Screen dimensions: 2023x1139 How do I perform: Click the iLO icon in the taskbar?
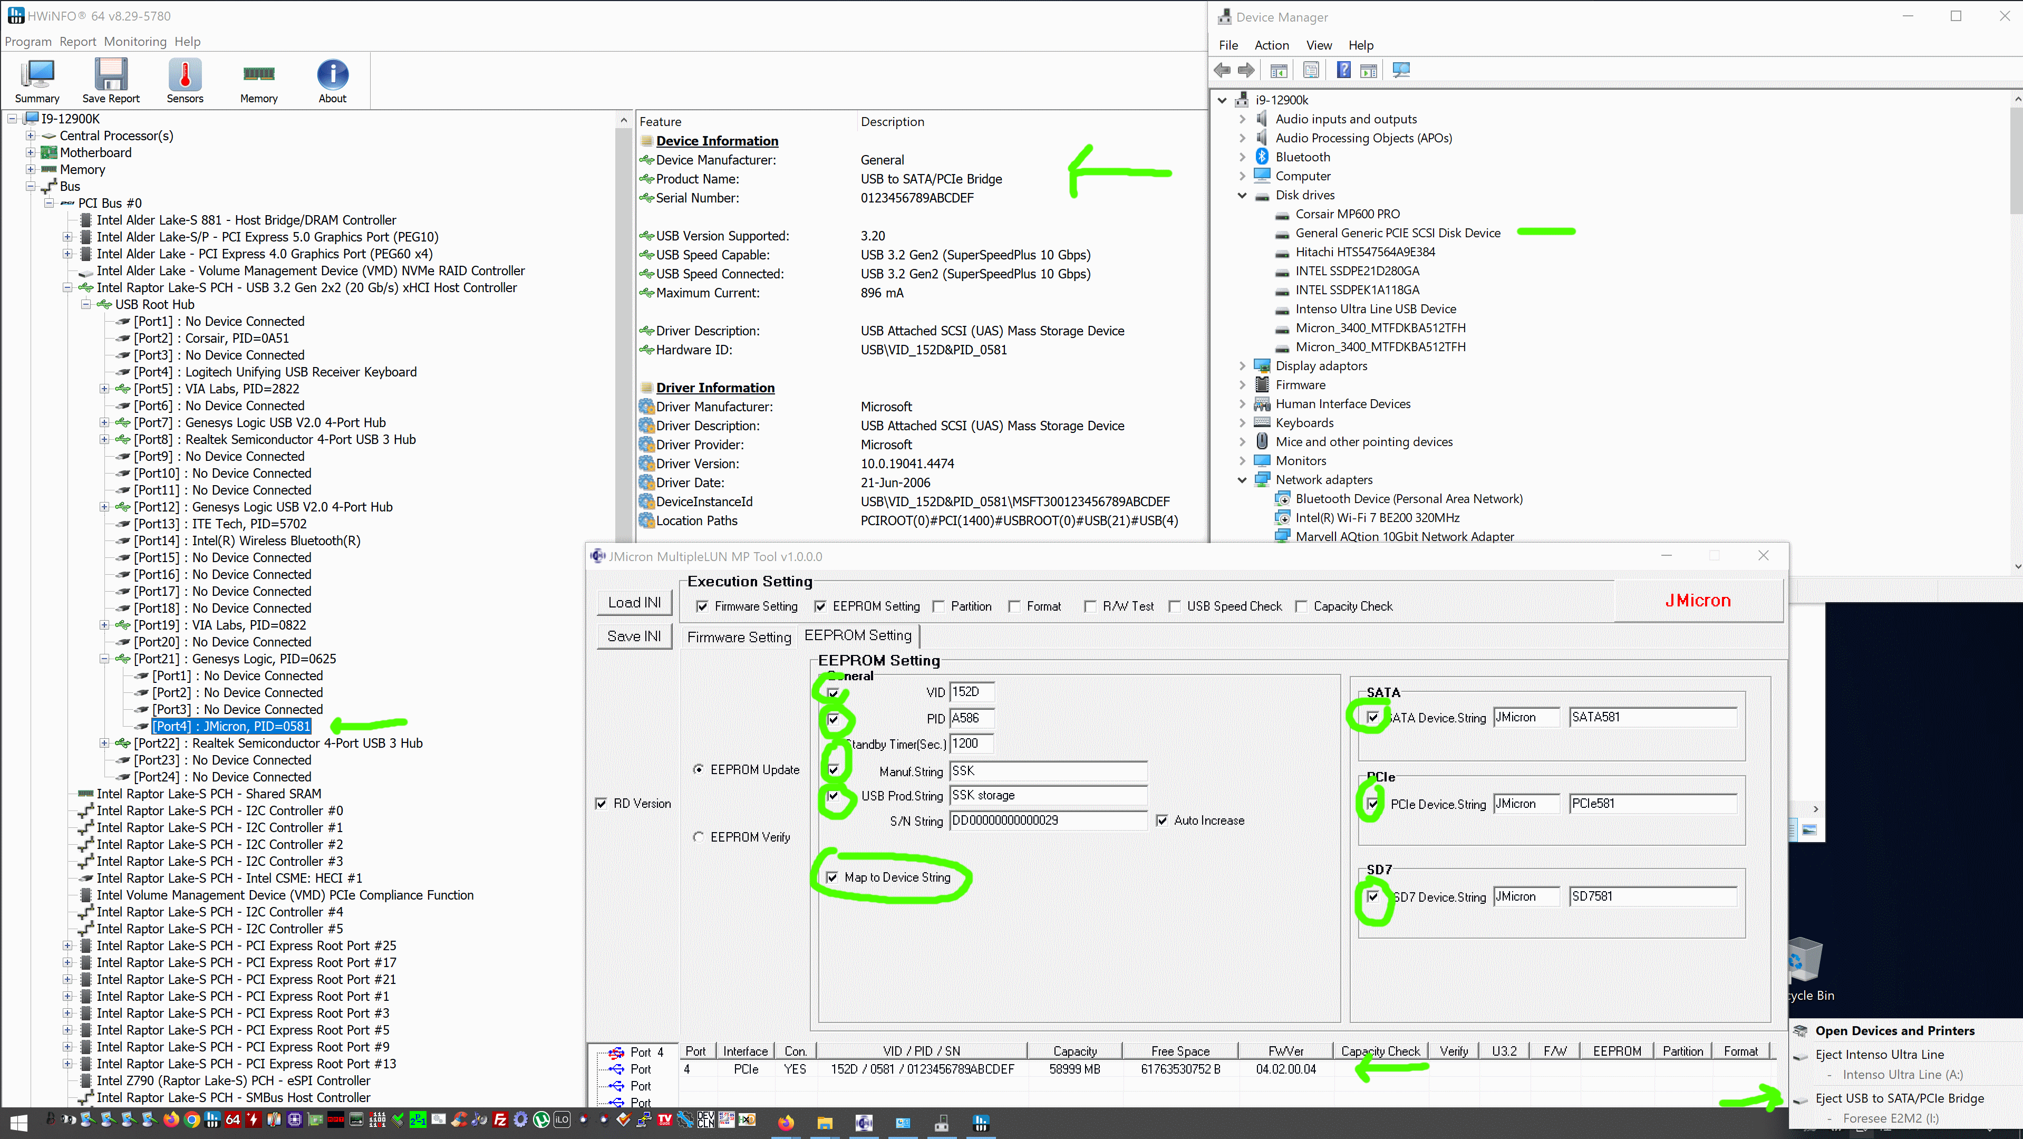[562, 1120]
